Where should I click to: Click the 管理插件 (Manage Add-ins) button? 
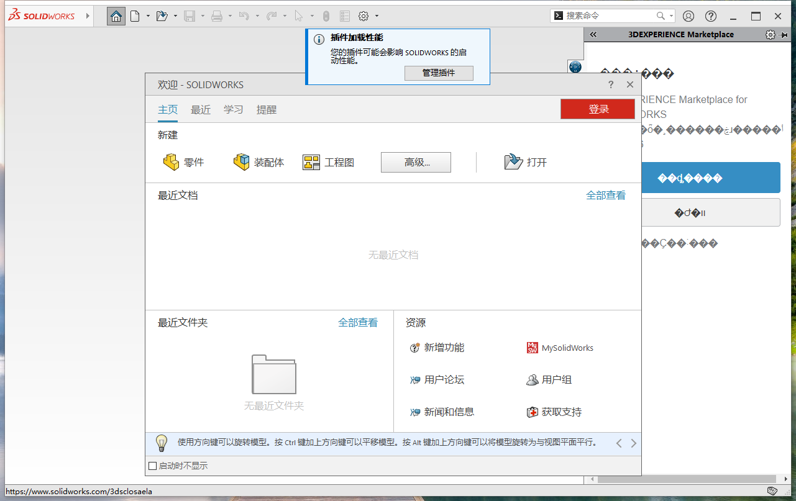coord(439,73)
